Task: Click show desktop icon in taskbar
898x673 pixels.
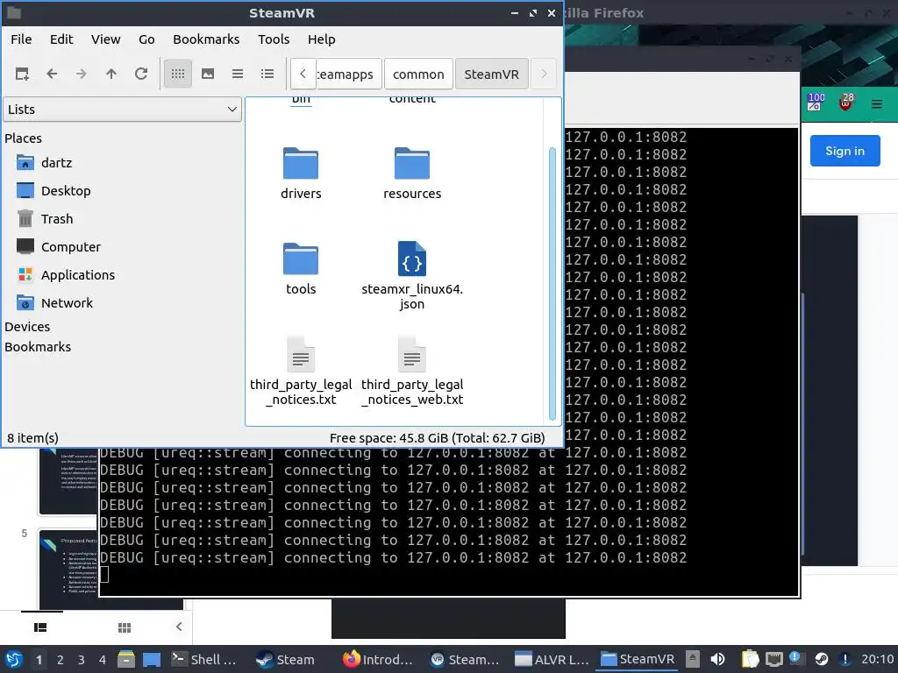Action: (x=152, y=659)
